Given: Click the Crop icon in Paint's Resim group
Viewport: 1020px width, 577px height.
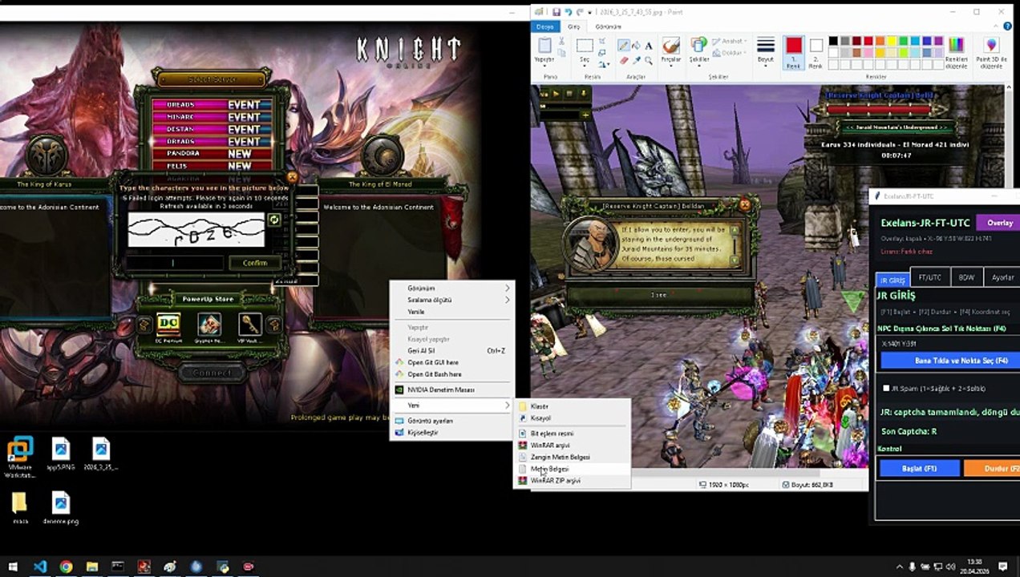Looking at the screenshot, I should coord(602,41).
